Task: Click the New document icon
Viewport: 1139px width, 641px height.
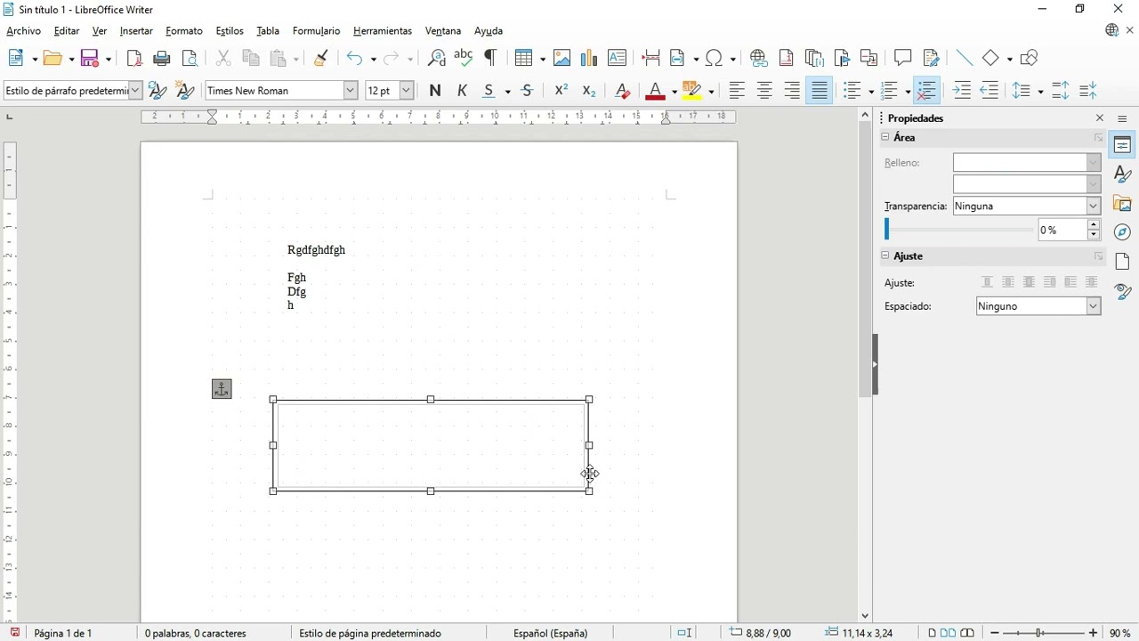Action: pos(16,59)
